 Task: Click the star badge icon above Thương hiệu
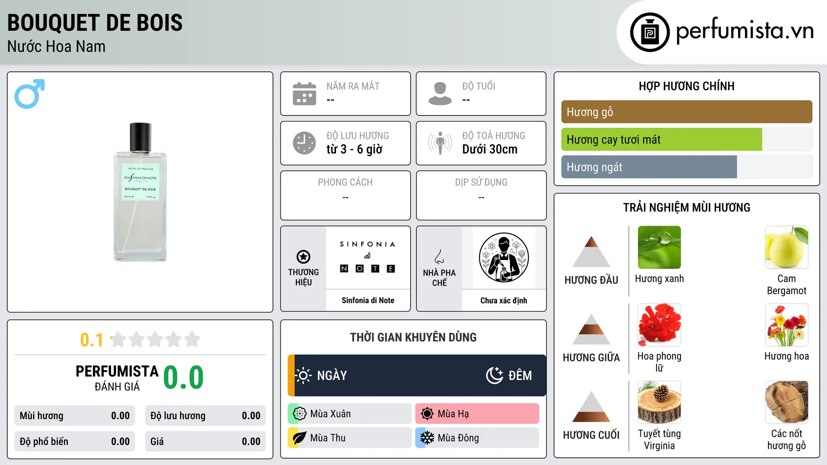[303, 257]
